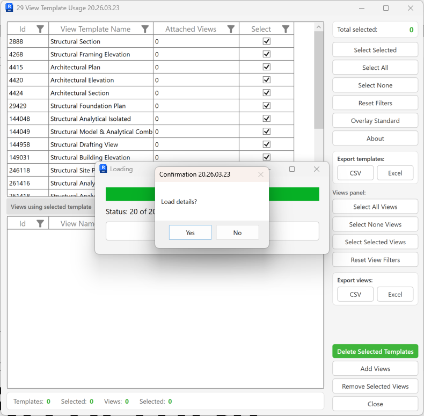Export templates to CSV

[x=355, y=173]
